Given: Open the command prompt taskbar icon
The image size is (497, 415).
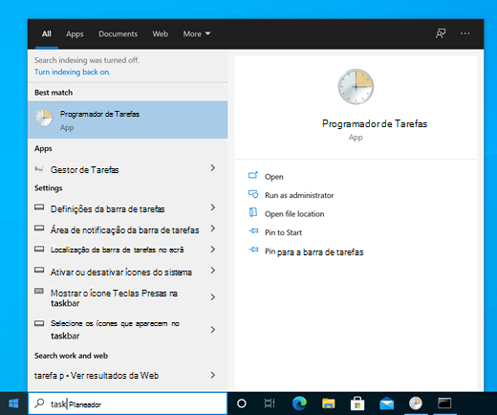Looking at the screenshot, I should point(444,404).
